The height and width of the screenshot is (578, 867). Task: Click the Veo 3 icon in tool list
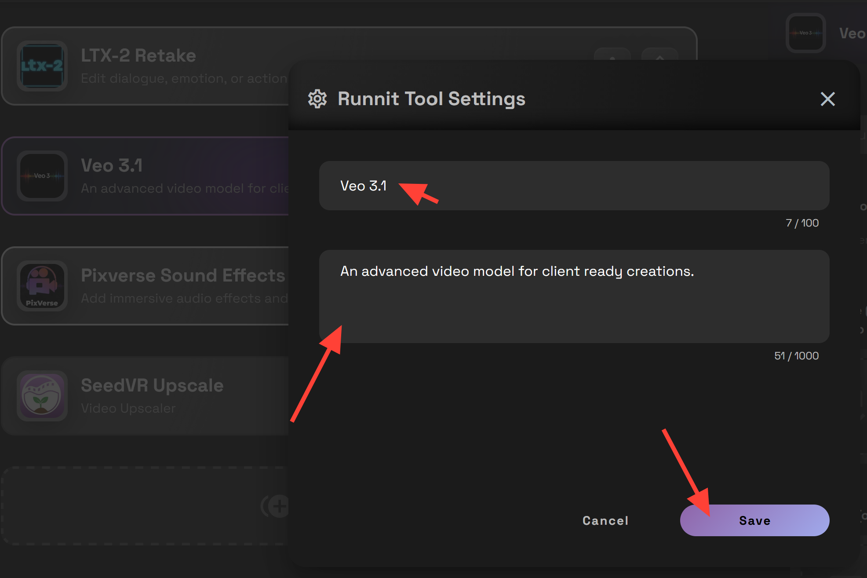coord(42,176)
